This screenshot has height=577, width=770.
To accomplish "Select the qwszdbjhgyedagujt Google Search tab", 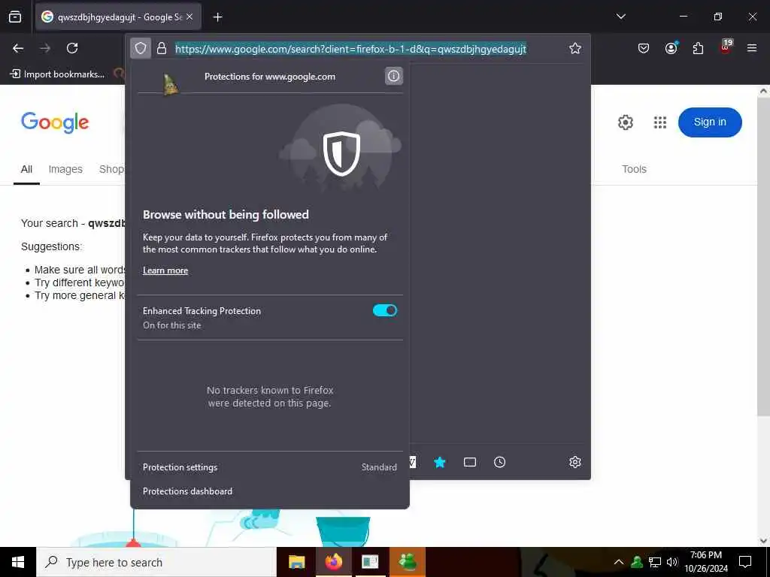I will (x=118, y=17).
